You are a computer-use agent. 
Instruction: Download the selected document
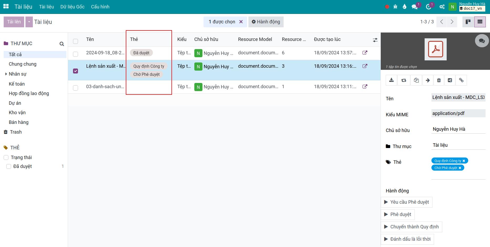(x=391, y=80)
